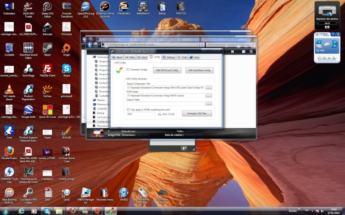Launch WinUAE desktop icon

point(66,132)
